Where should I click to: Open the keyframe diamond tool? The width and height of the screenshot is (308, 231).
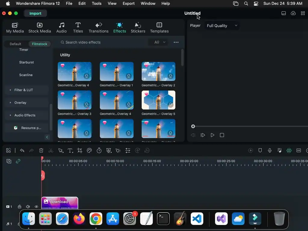(118, 150)
